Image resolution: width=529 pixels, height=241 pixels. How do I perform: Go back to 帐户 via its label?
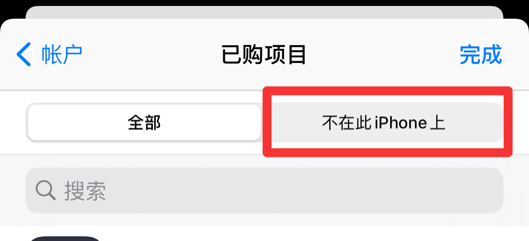(62, 54)
